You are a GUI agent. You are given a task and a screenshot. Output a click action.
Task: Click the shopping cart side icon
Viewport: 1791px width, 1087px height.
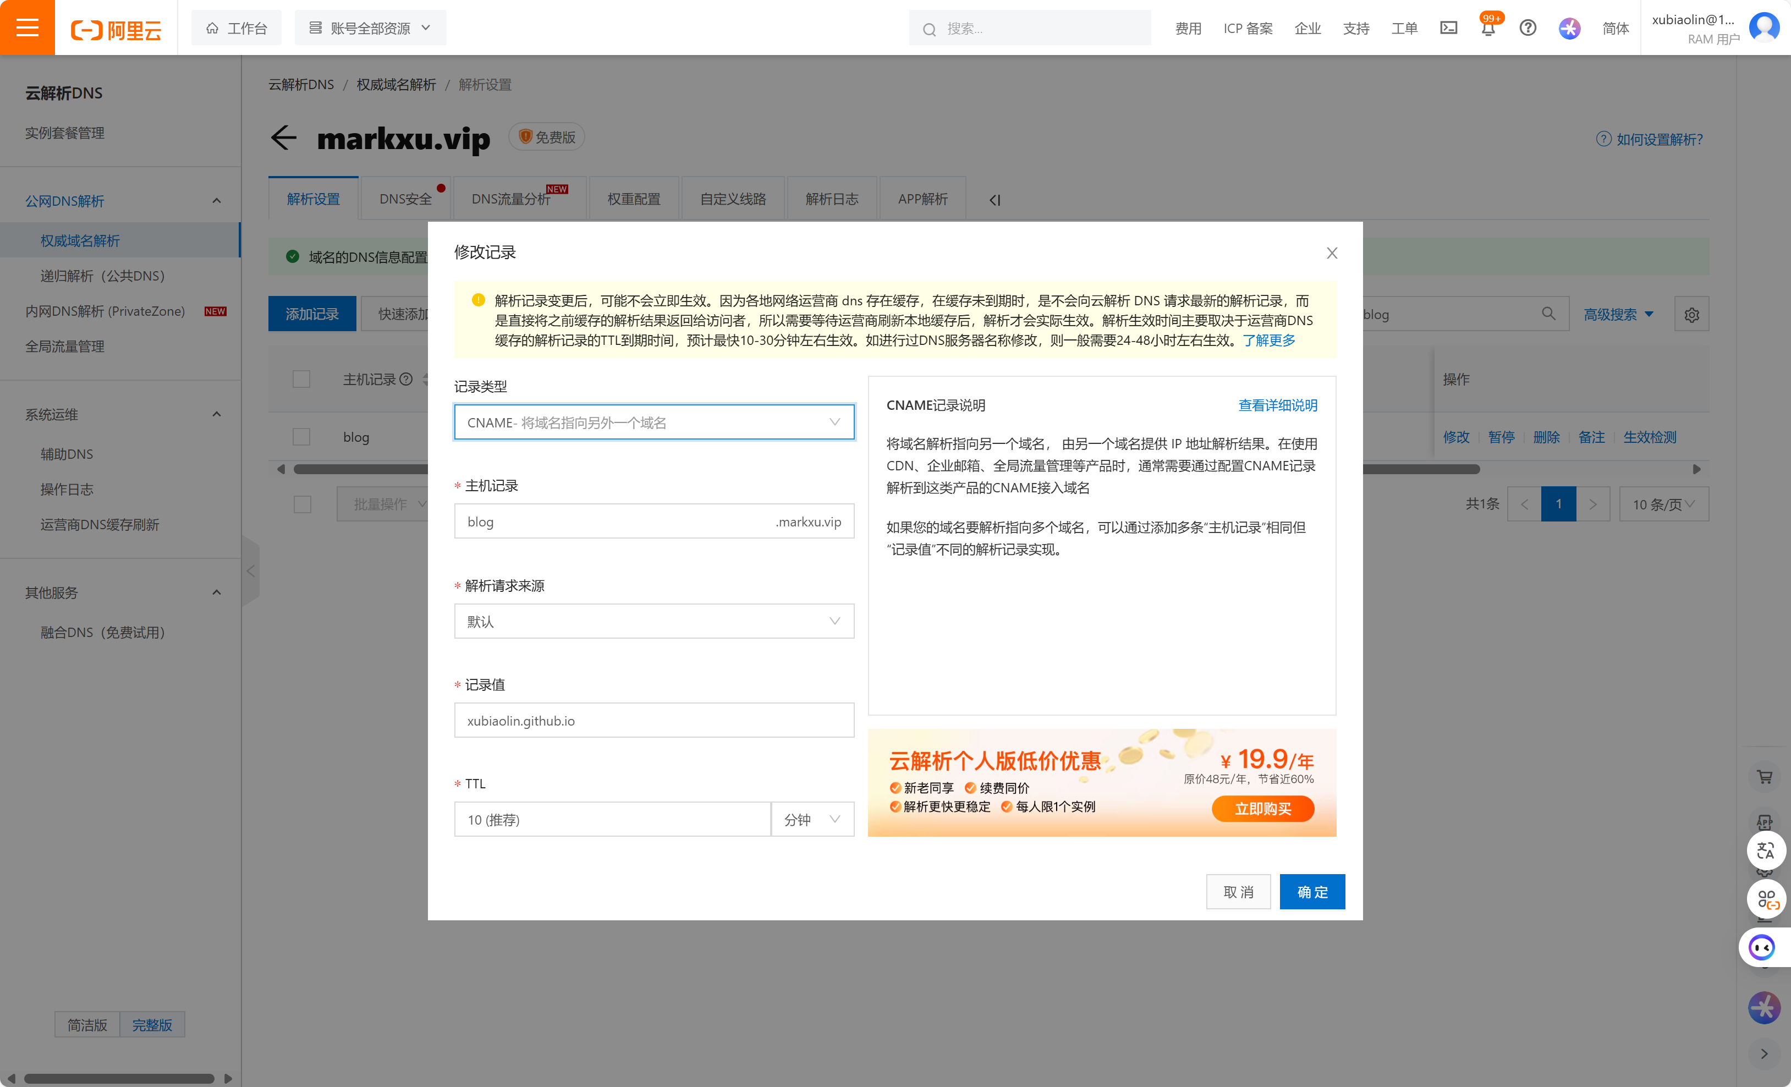tap(1764, 777)
